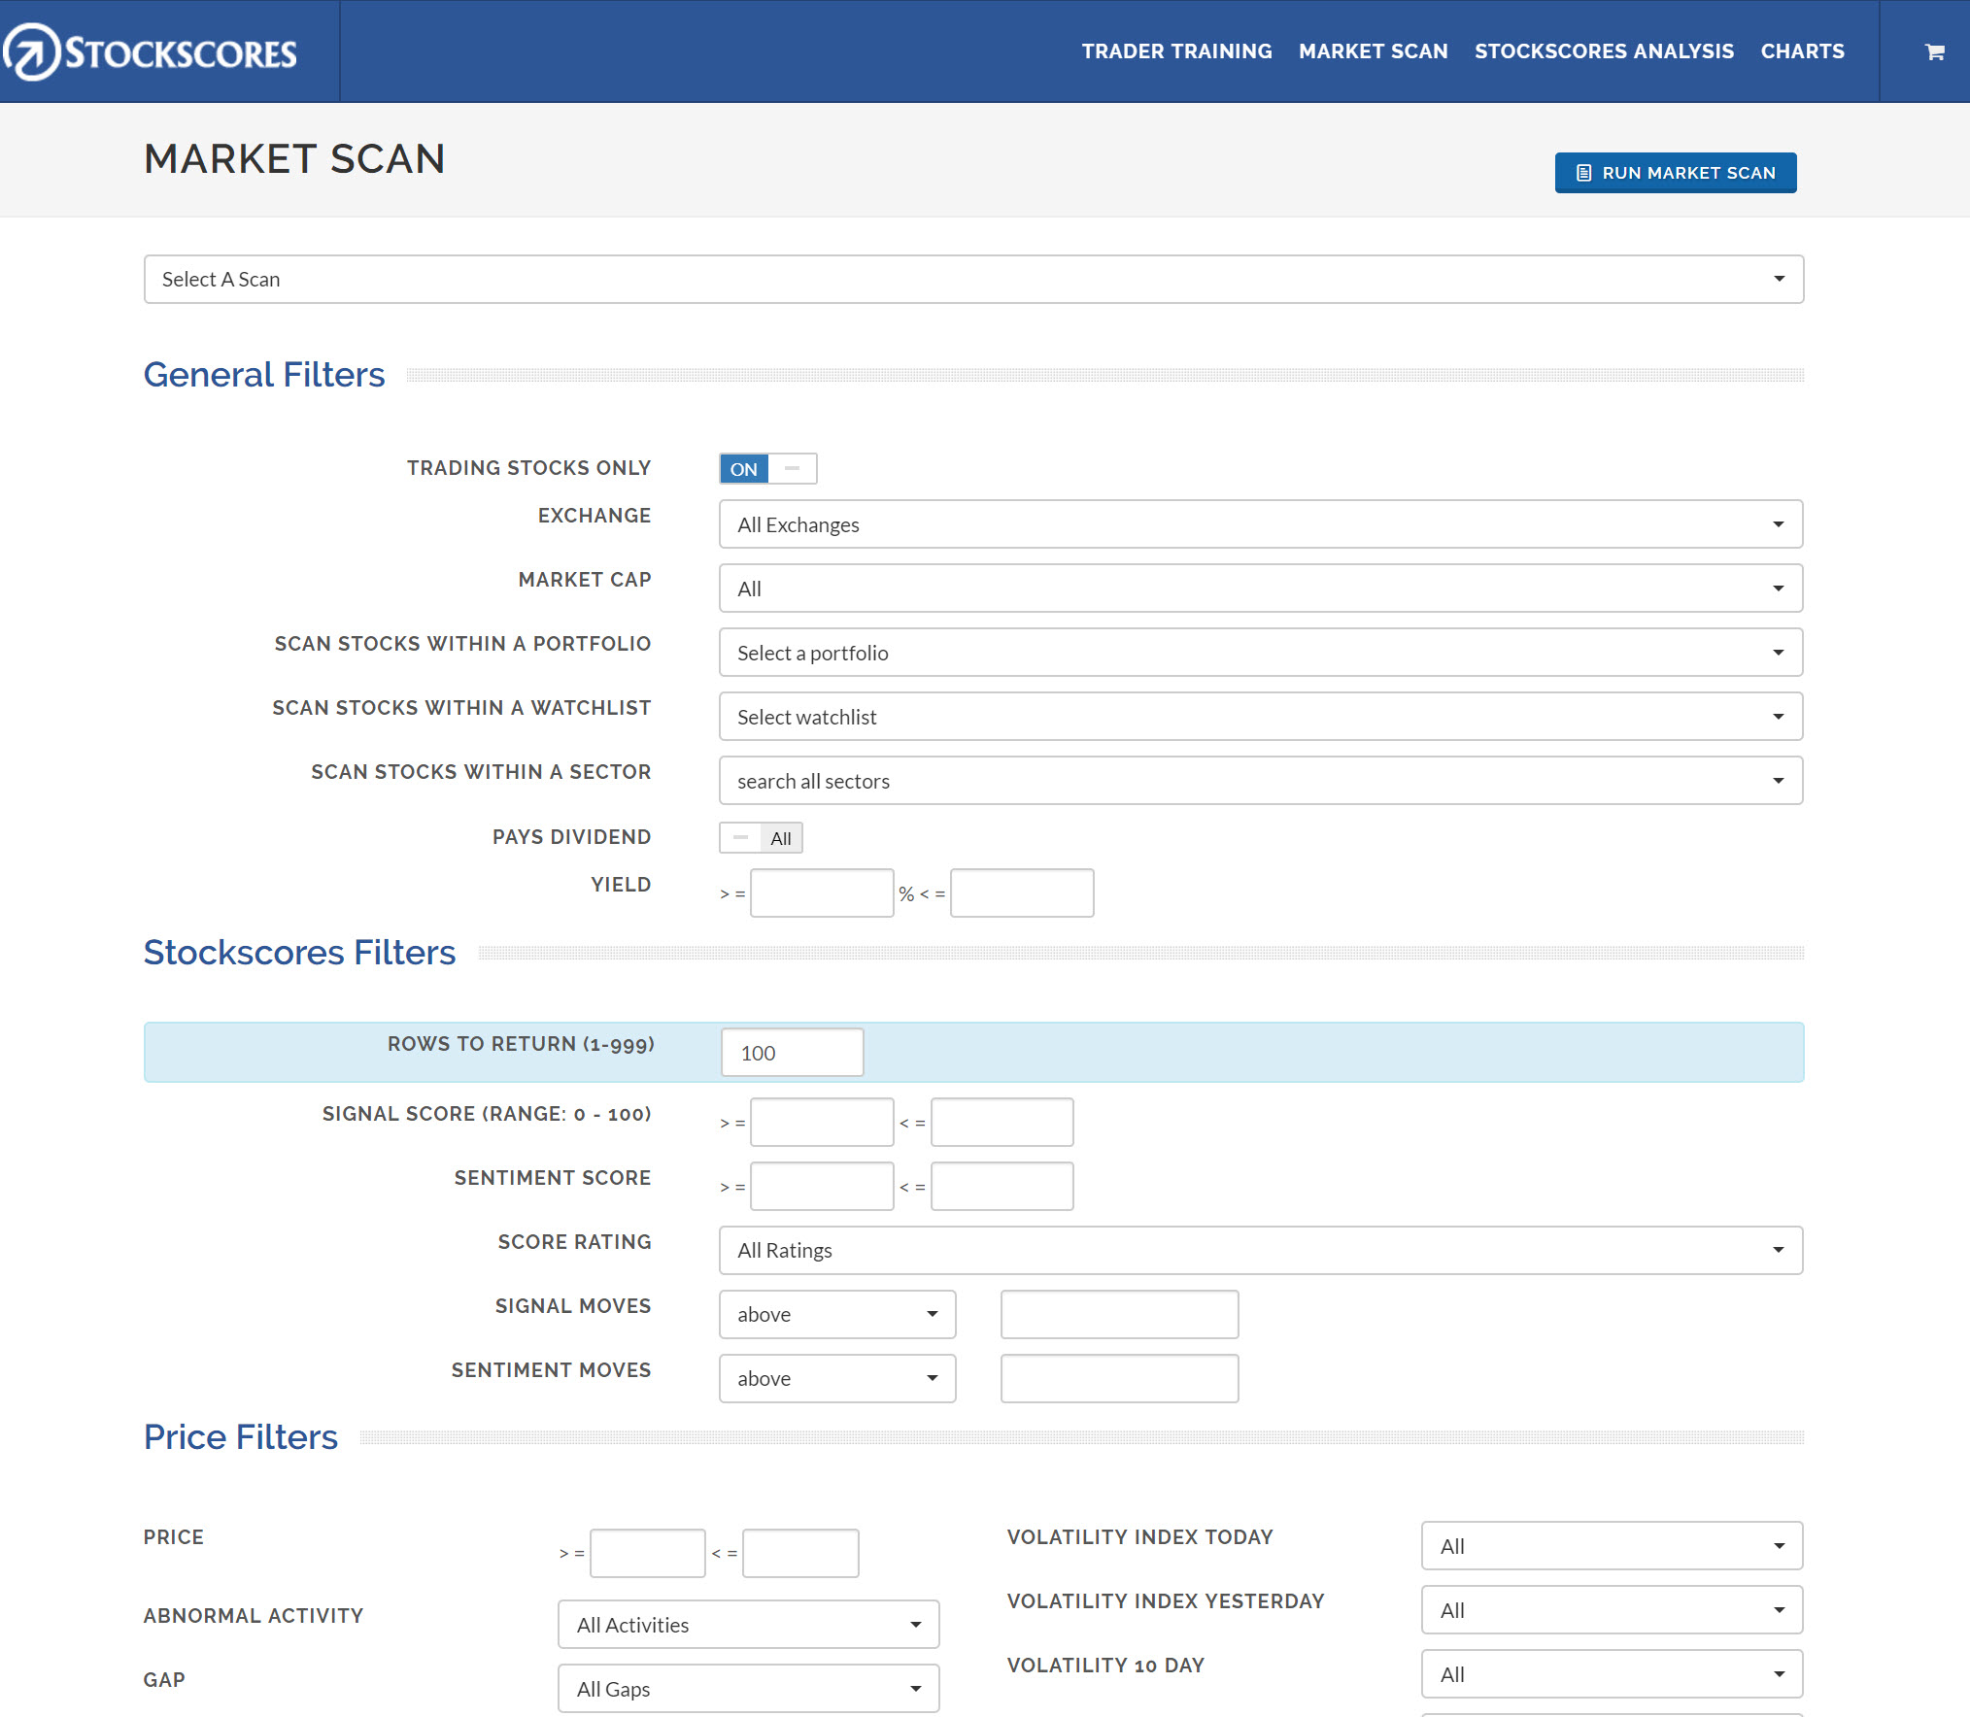Click the Run Market Scan button

point(1675,172)
